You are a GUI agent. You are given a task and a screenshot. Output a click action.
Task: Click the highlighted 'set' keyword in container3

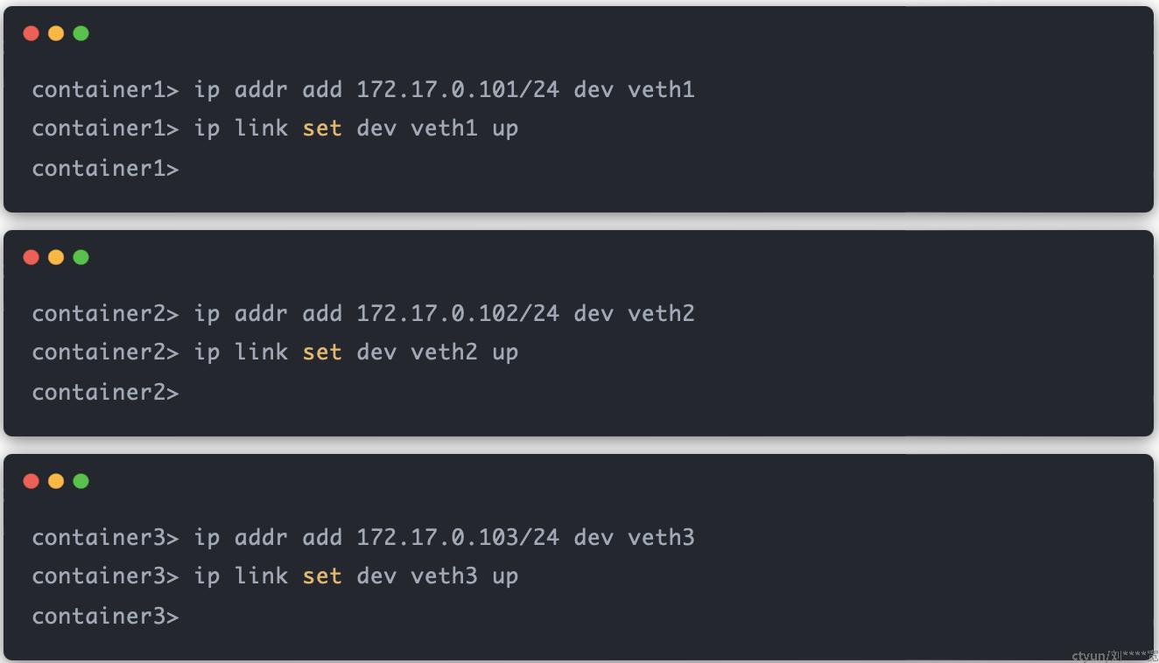coord(322,576)
